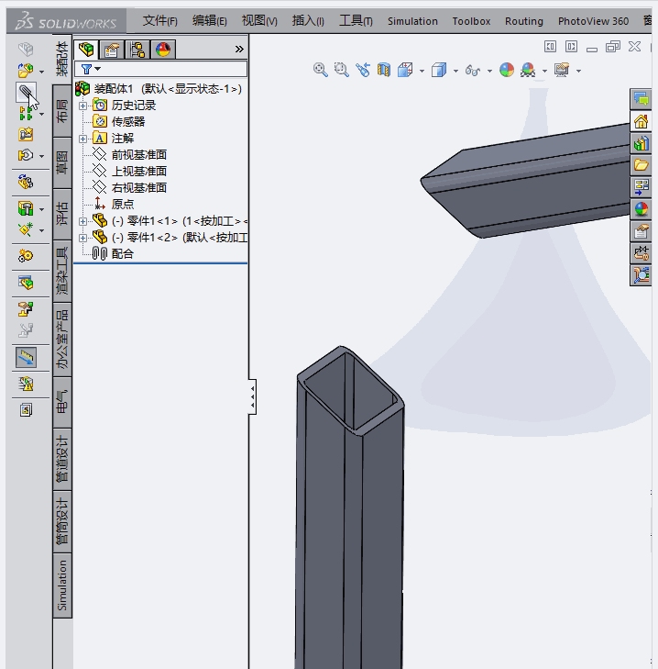This screenshot has width=658, height=669.
Task: Click the Take Snapshot icon
Action: pyautogui.click(x=26, y=410)
